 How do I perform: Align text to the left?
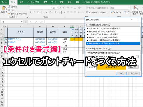[68, 12]
